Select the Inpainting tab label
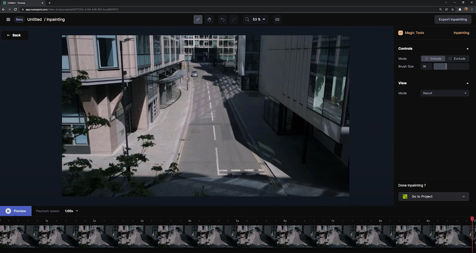The width and height of the screenshot is (476, 253). [x=461, y=33]
